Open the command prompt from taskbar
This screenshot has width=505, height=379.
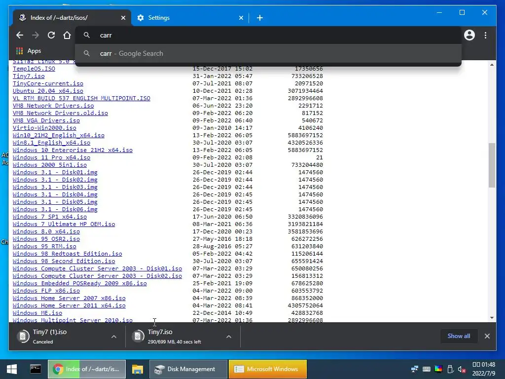36,369
